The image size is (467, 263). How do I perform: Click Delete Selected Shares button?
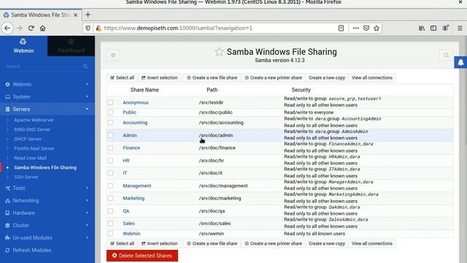click(x=142, y=256)
